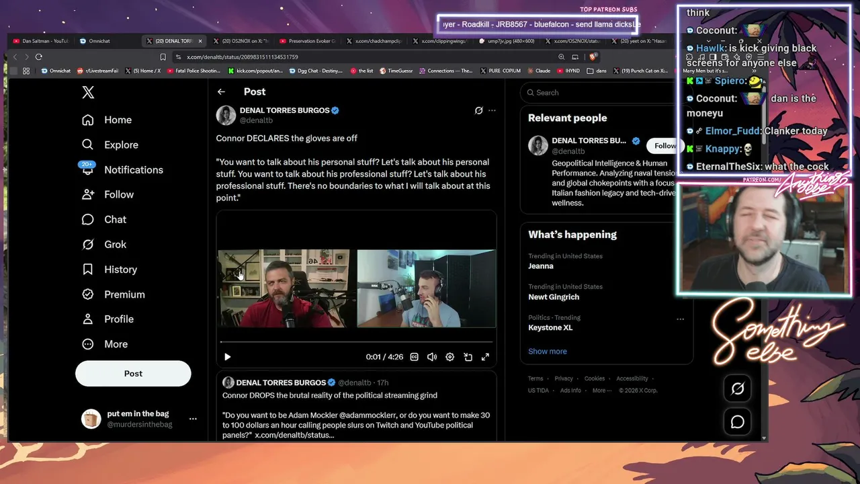Image resolution: width=860 pixels, height=484 pixels.
Task: Enter video fullscreen mode
Action: click(x=485, y=357)
